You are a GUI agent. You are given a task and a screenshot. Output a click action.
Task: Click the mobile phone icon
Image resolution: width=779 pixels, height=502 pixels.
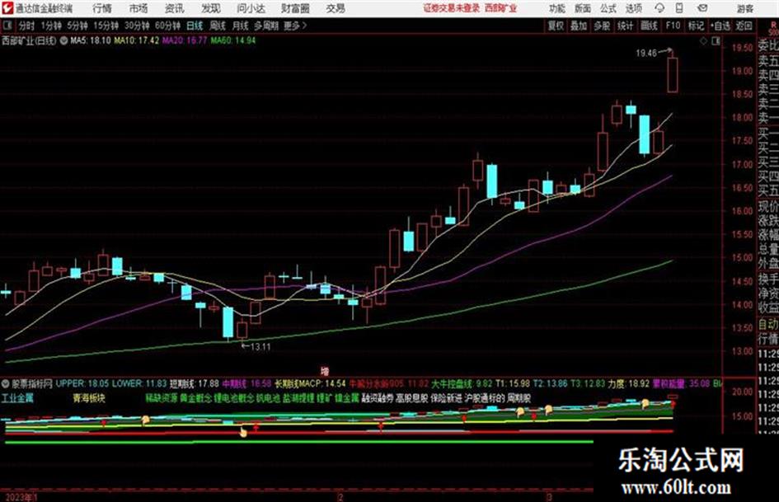tap(679, 8)
